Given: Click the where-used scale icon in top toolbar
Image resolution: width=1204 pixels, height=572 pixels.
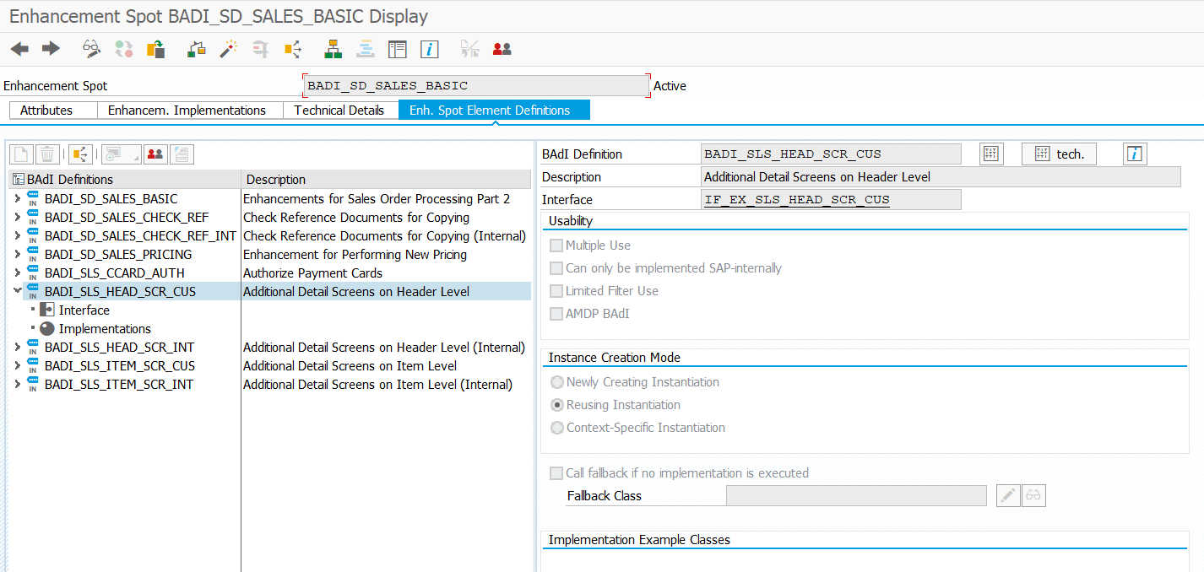Looking at the screenshot, I should [x=197, y=49].
